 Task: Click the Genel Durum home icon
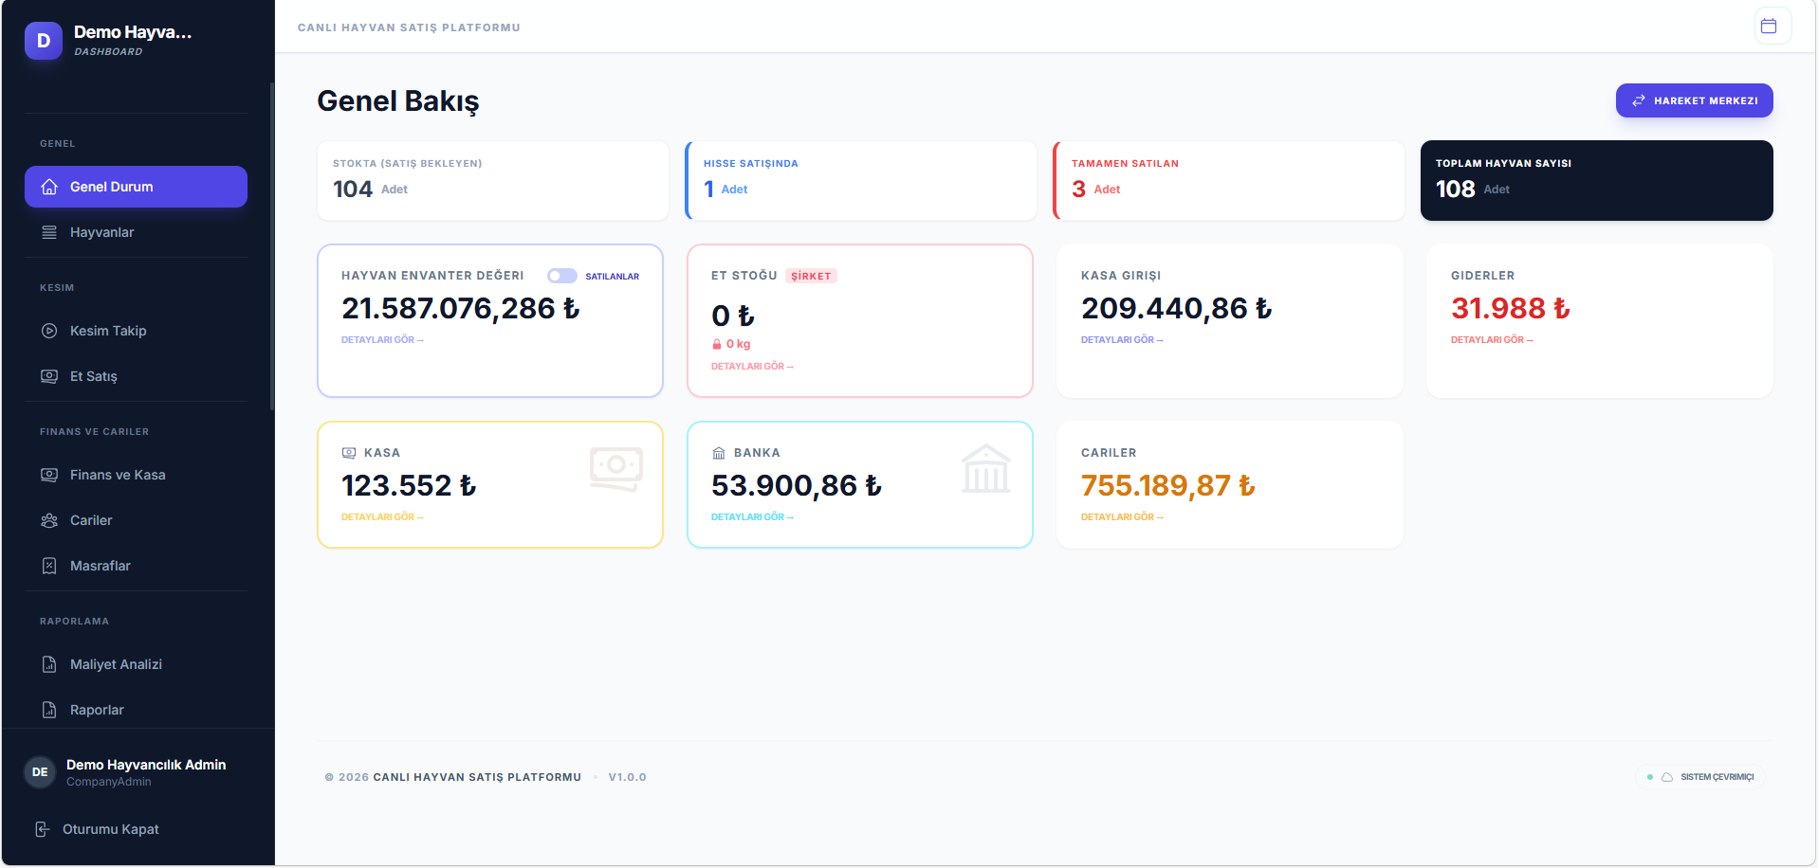click(49, 187)
